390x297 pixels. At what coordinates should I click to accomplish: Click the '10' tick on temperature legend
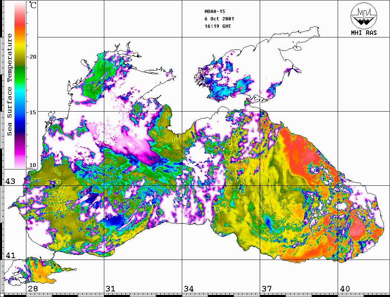coord(33,165)
